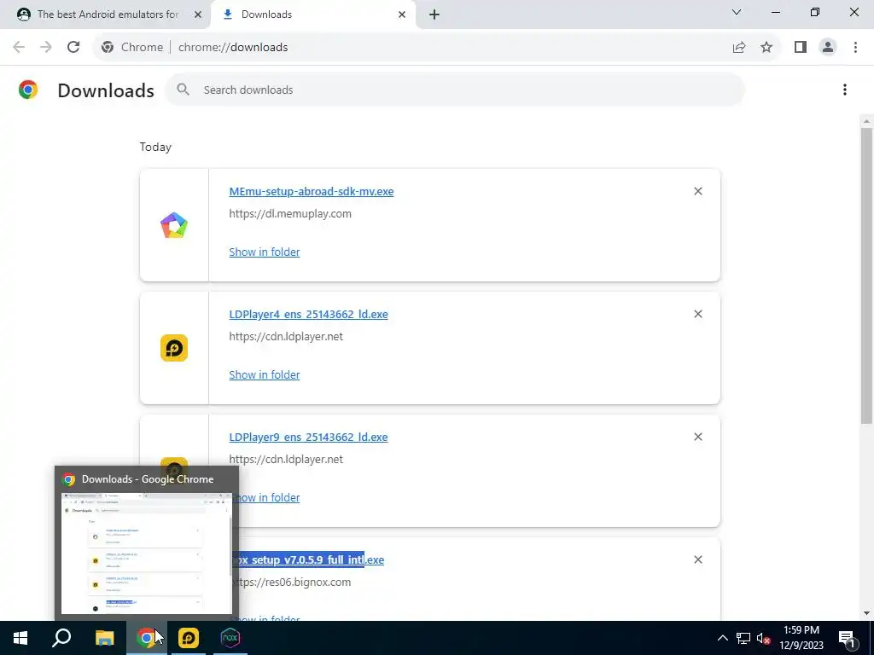Screen dimensions: 874x655
Task: Click the https://res06.bignox.com source text
Action: pos(292,582)
